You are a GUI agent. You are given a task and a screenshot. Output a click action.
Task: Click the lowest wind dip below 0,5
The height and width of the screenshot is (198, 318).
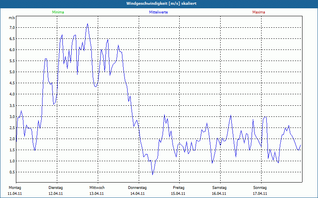(153, 174)
